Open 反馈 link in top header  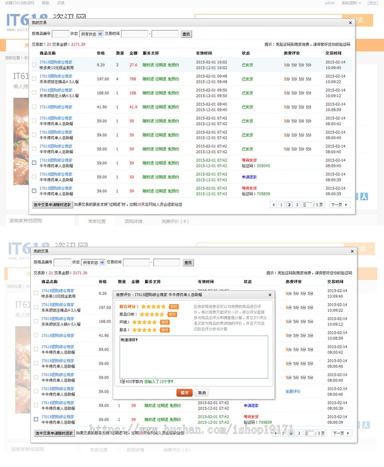tap(61, 3)
